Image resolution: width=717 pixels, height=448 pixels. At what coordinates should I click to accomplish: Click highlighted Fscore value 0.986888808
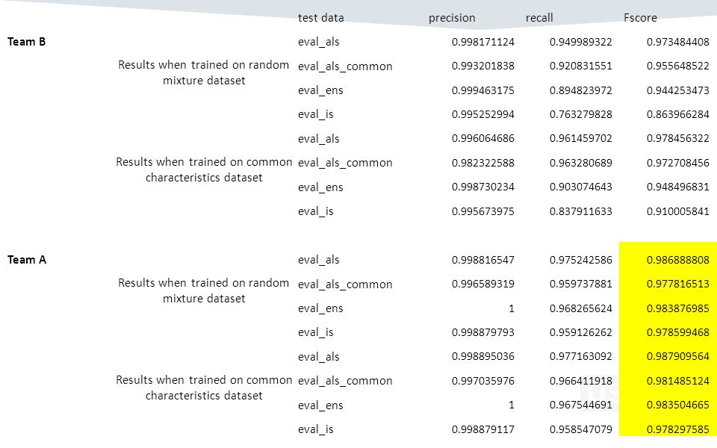click(x=677, y=260)
